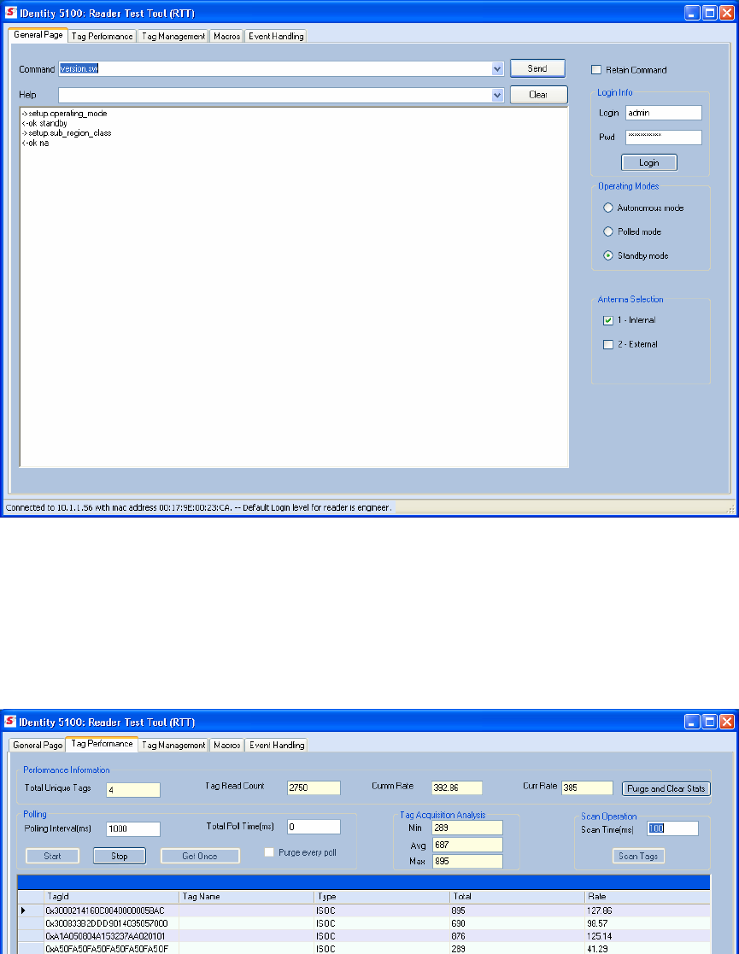This screenshot has width=739, height=954.
Task: Click Tag Acquisition Min field
Action: click(x=467, y=828)
